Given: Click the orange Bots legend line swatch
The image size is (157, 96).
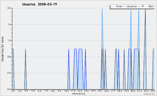Looking at the screenshot, I should (x=146, y=6).
